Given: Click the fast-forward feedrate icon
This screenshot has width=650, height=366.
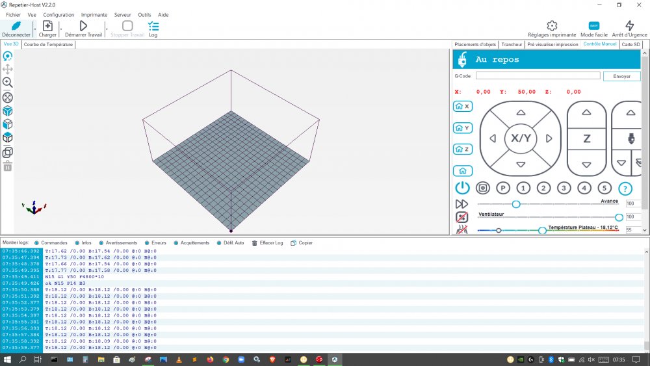Looking at the screenshot, I should point(461,204).
